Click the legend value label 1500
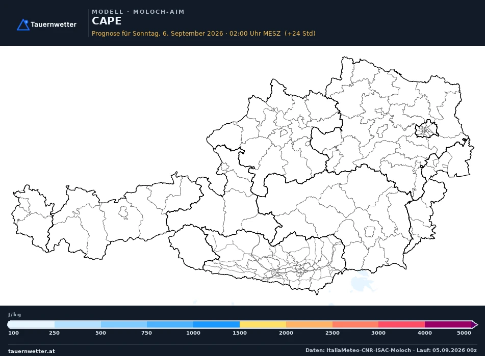This screenshot has height=356, width=485. click(x=240, y=333)
